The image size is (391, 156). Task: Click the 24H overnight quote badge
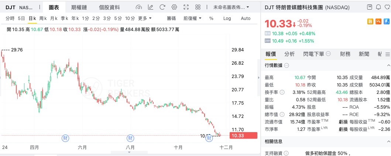[x=268, y=41]
